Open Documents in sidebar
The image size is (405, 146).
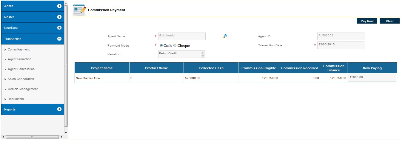pos(16,99)
